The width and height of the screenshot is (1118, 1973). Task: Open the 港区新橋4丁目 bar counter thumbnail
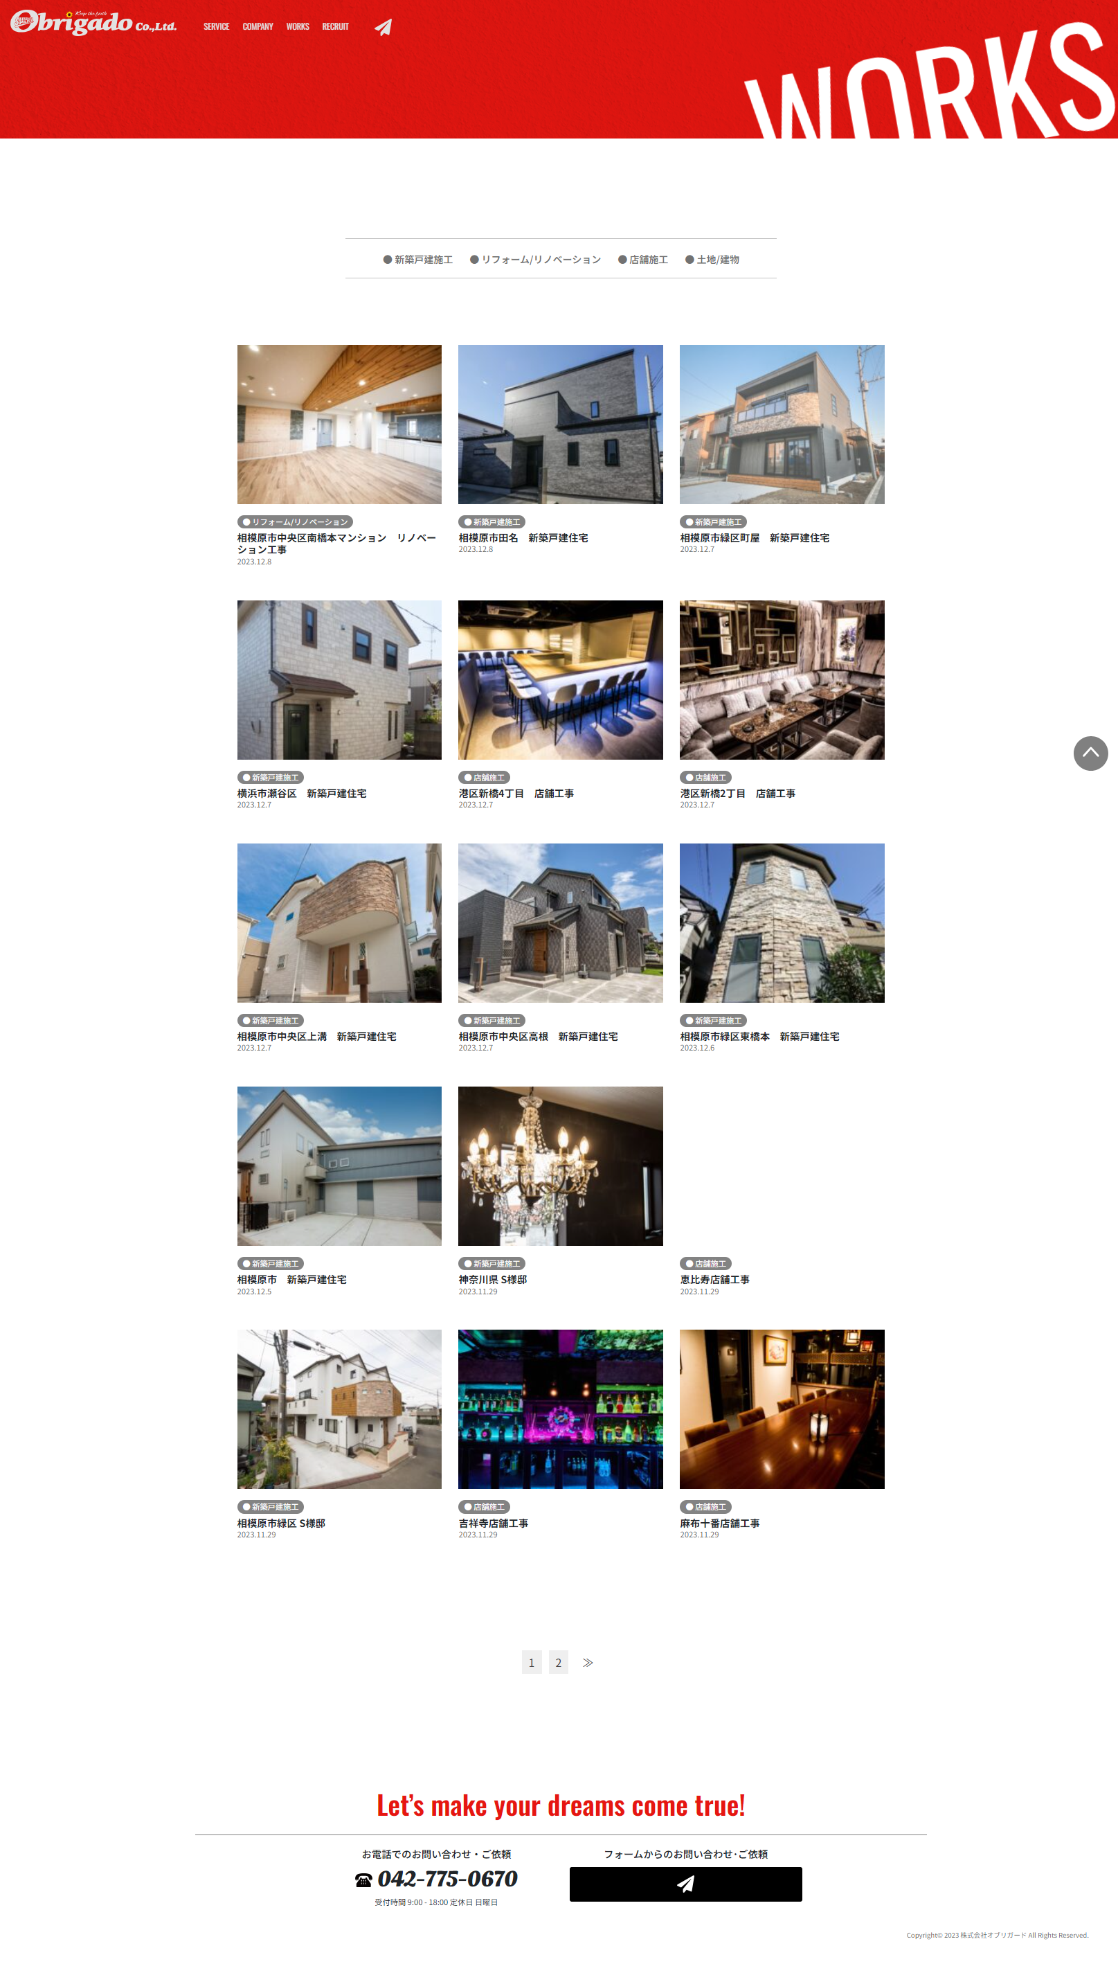click(560, 679)
